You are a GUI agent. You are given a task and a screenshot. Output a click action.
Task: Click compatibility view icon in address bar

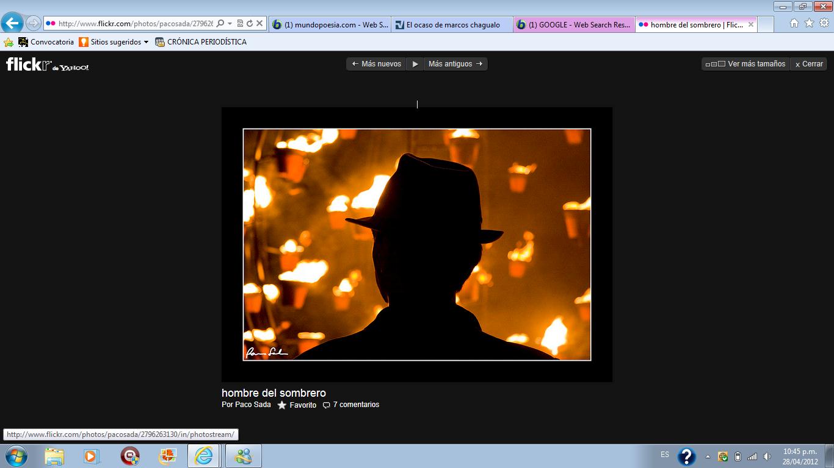pos(240,24)
